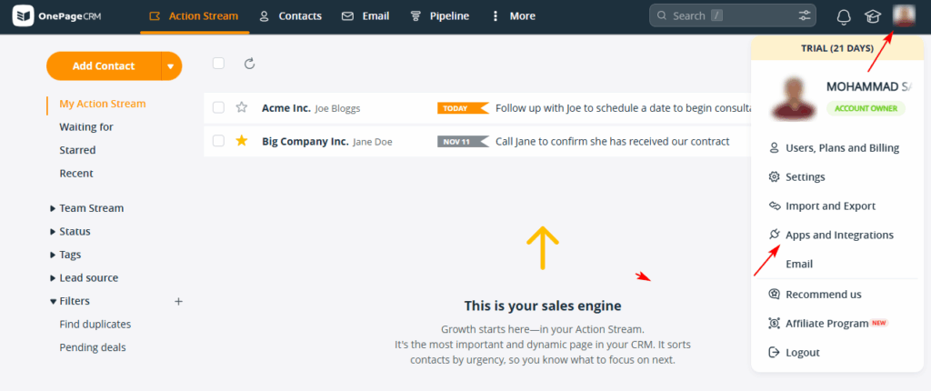This screenshot has width=931, height=391.
Task: Expand the Tags section
Action: point(65,255)
